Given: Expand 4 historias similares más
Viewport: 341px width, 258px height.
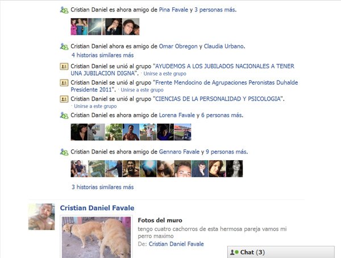Looking at the screenshot, I should [x=103, y=55].
